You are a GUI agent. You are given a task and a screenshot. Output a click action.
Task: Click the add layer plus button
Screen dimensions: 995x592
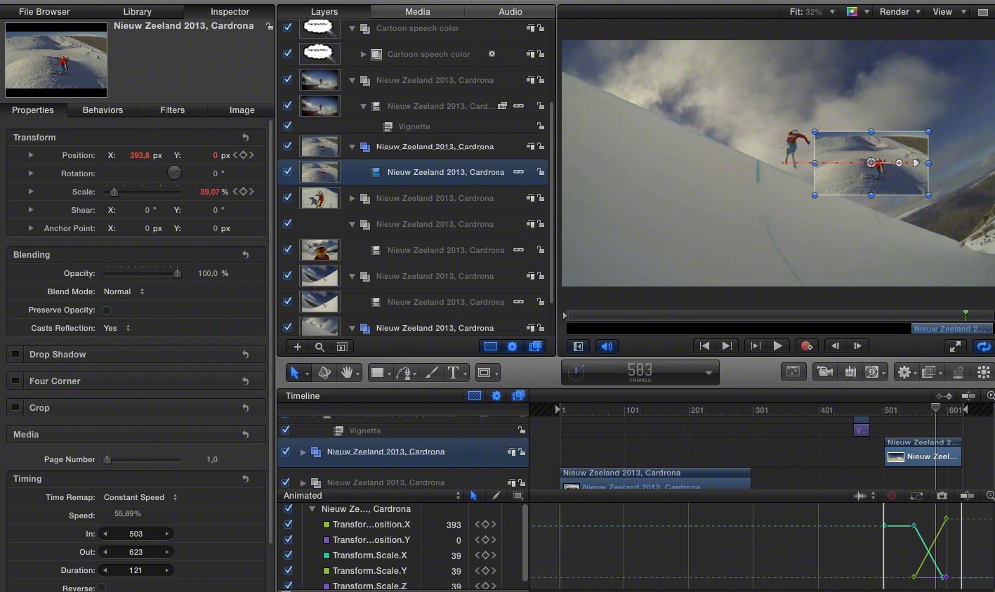[x=298, y=347]
